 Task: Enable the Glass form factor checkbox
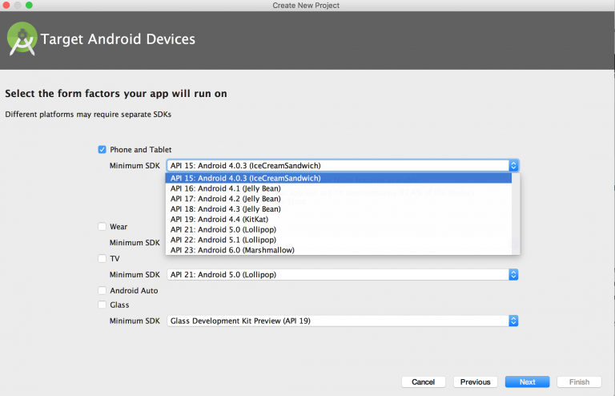(102, 305)
